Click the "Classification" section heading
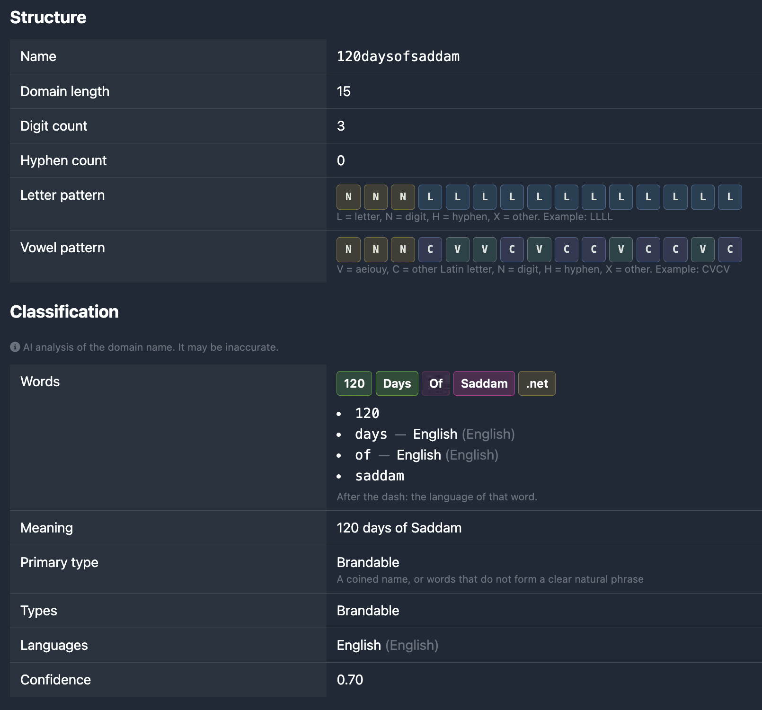Viewport: 762px width, 710px height. pyautogui.click(x=64, y=312)
